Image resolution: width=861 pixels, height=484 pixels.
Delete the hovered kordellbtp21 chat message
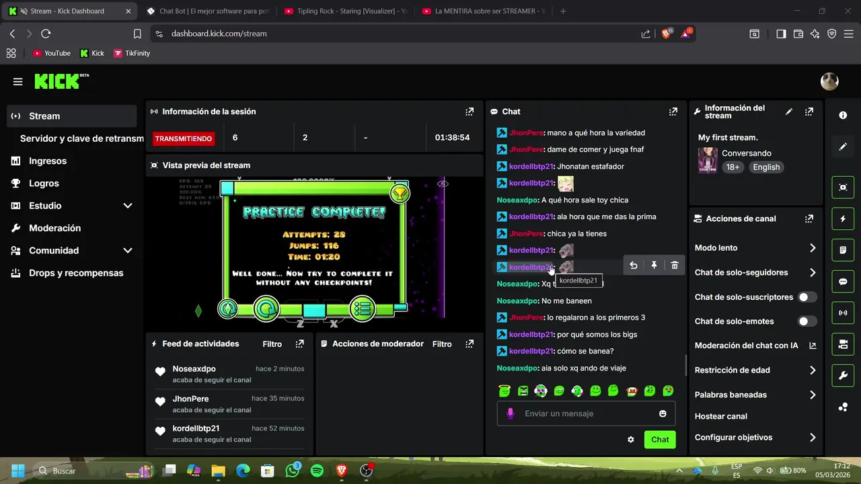[675, 266]
